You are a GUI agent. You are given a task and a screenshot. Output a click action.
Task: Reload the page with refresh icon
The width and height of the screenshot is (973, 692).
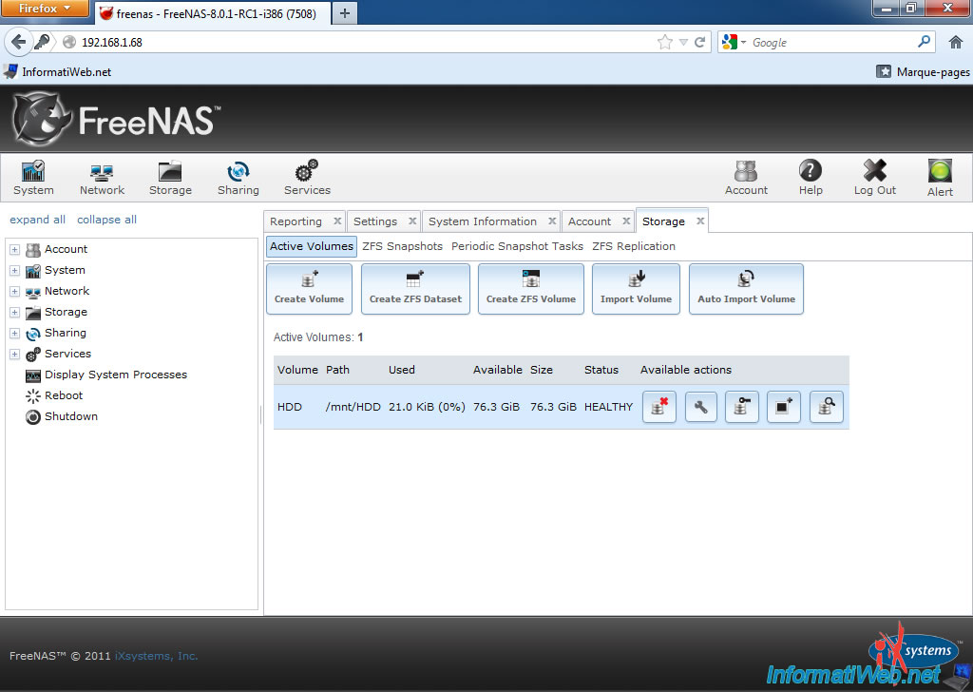click(x=700, y=42)
